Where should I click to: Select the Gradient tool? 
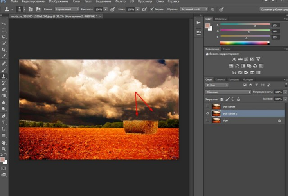pos(4,96)
